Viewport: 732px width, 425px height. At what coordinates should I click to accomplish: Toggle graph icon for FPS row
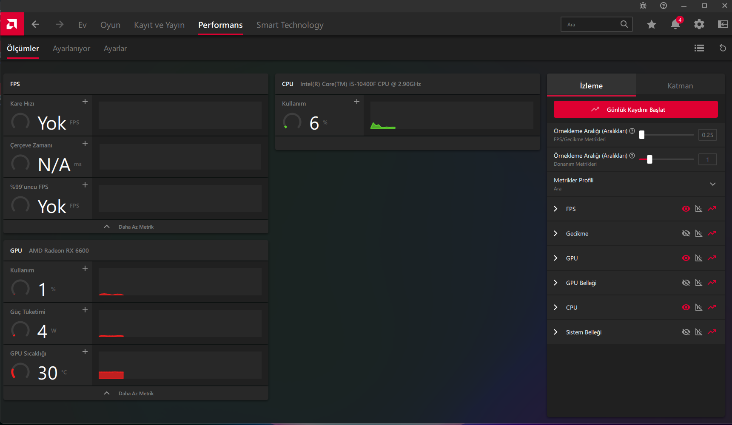699,209
